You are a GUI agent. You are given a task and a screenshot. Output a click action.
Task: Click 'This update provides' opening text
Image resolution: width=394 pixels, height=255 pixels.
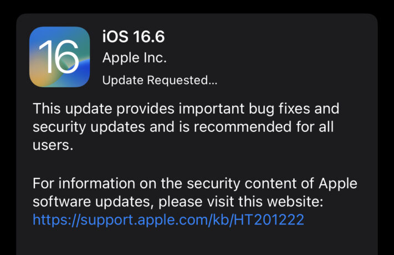(x=104, y=109)
